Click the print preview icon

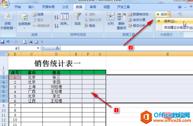point(25,42)
